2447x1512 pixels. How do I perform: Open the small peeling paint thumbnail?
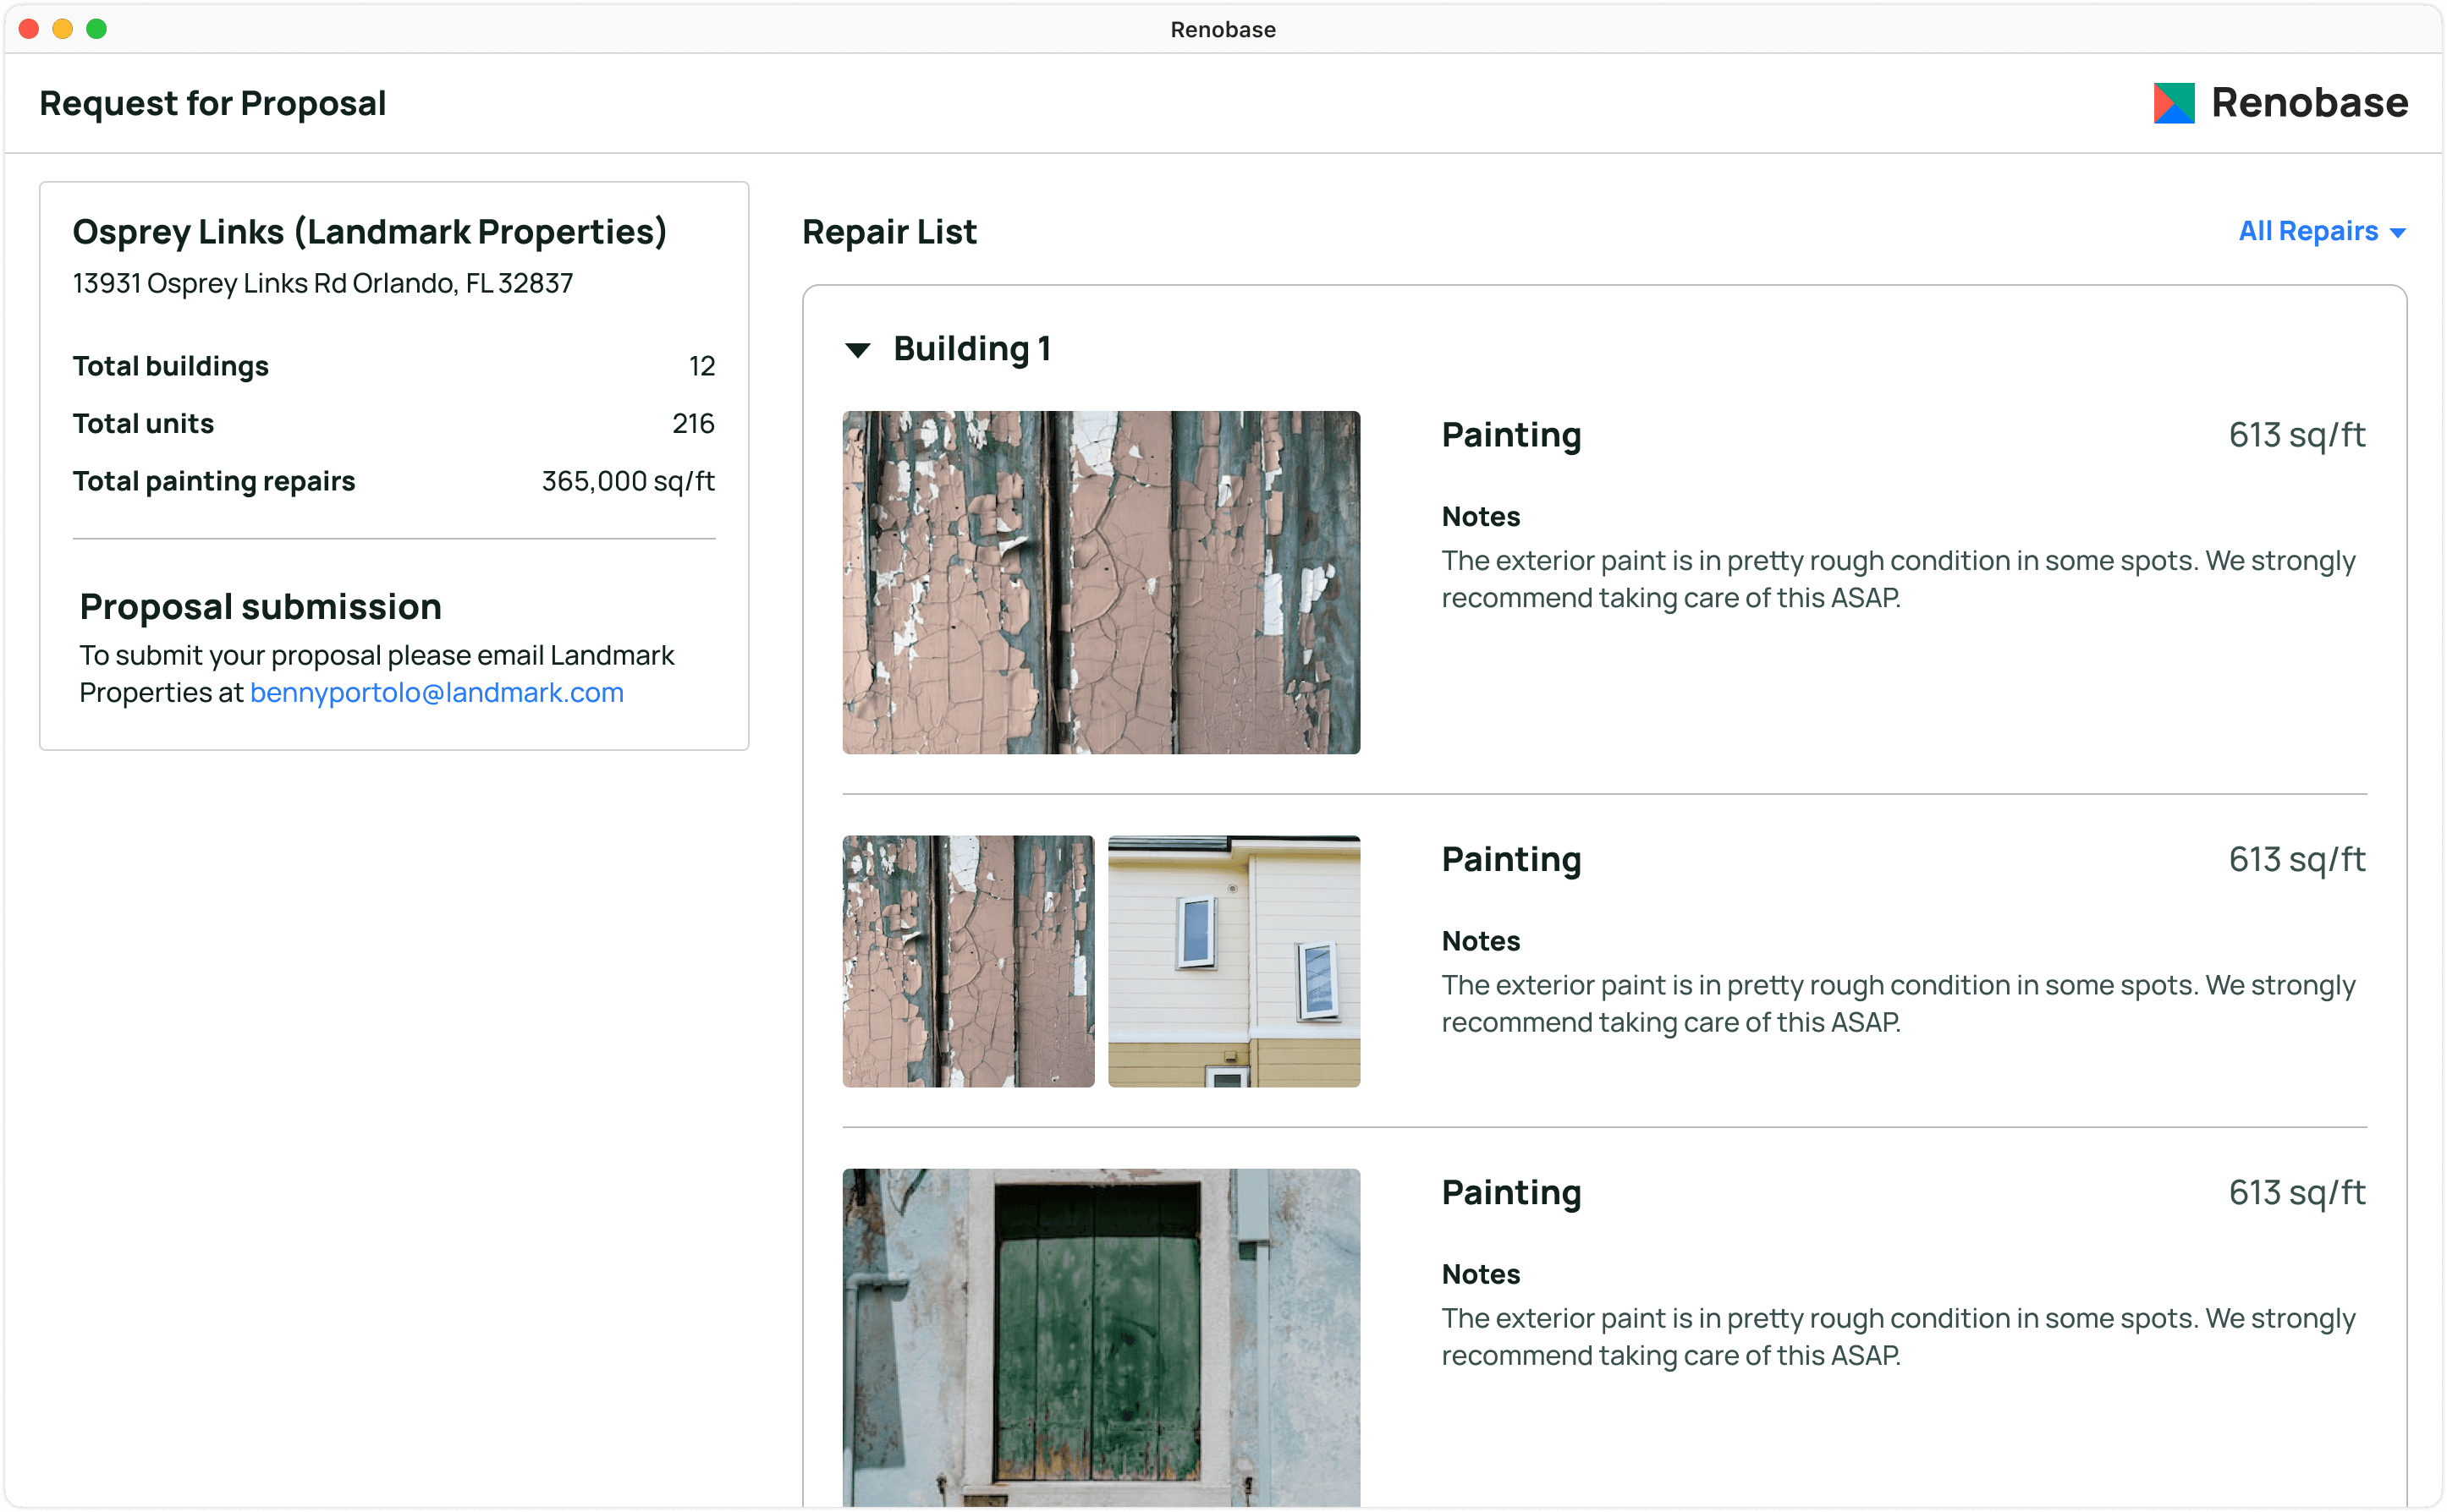tap(967, 961)
